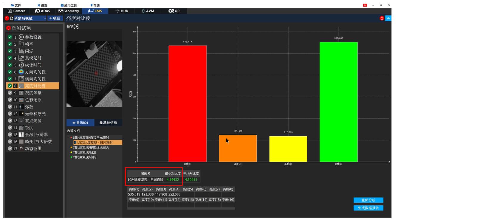
Task: Click the 生成数据报告 button
Action: [x=368, y=208]
